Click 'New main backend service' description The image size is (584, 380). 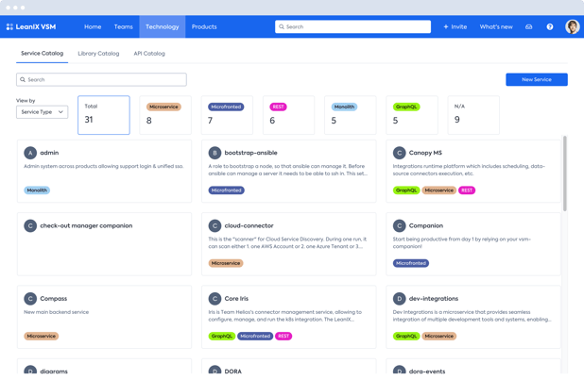point(57,312)
